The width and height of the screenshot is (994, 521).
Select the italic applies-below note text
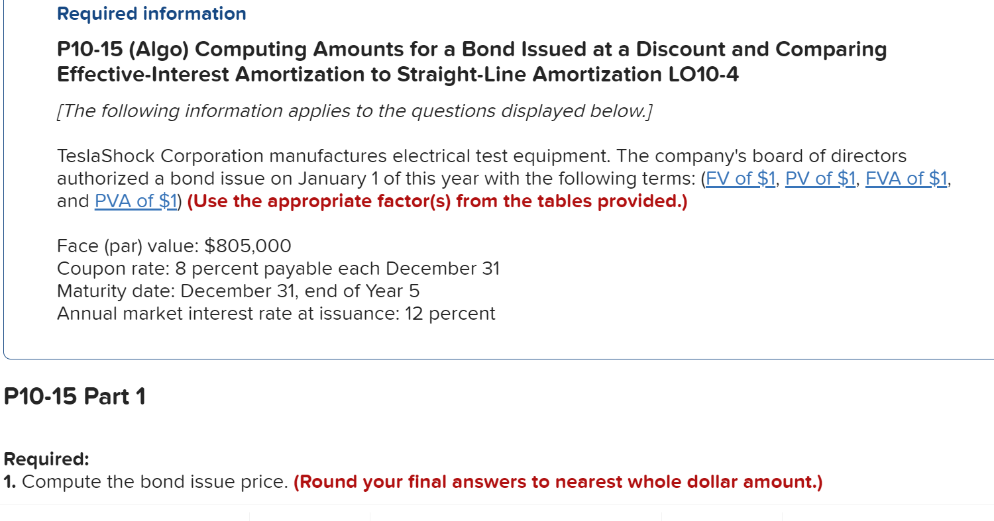(355, 111)
